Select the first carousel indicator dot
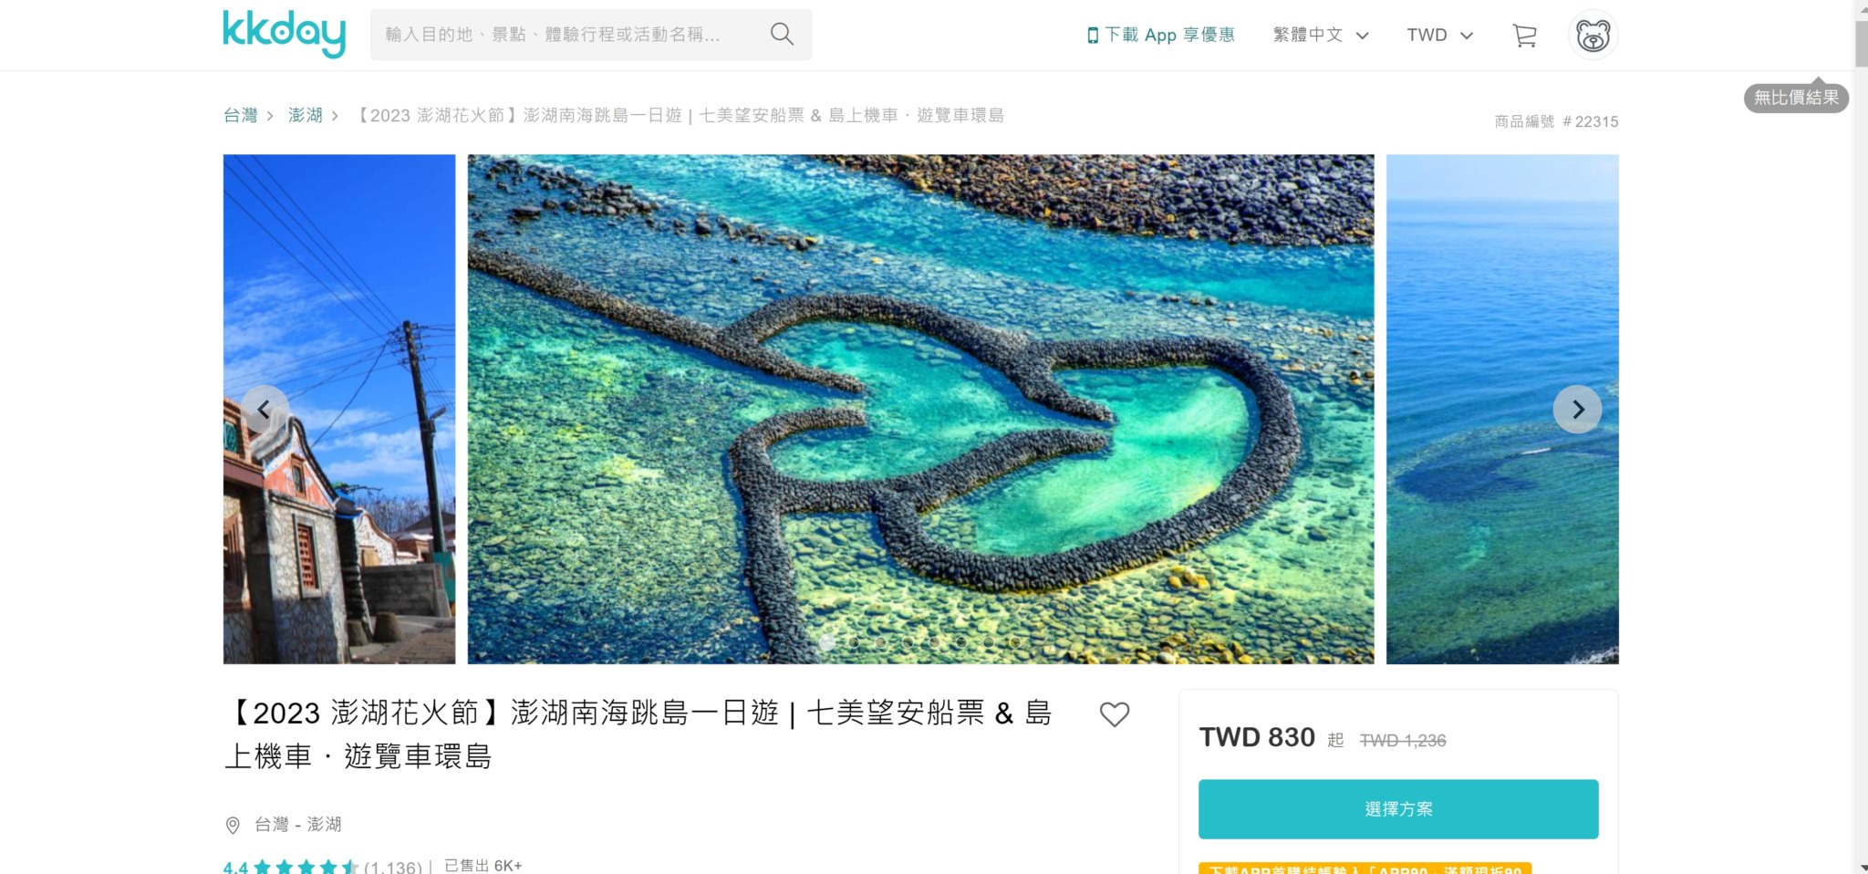This screenshot has width=1868, height=874. point(827,642)
